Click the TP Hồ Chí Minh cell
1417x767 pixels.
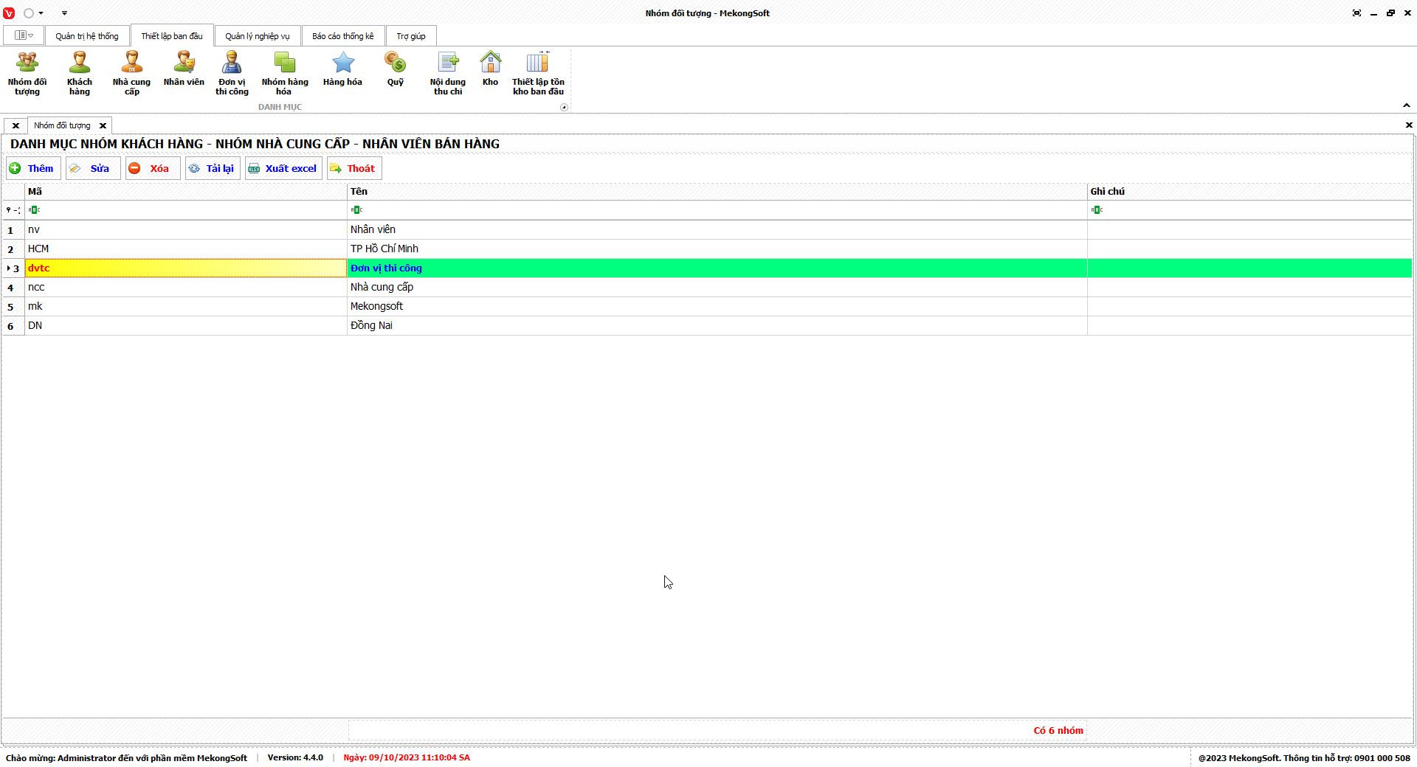click(x=717, y=249)
